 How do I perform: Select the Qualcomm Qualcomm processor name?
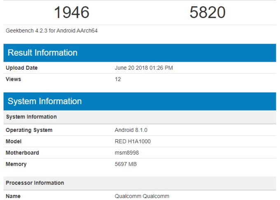point(142,196)
